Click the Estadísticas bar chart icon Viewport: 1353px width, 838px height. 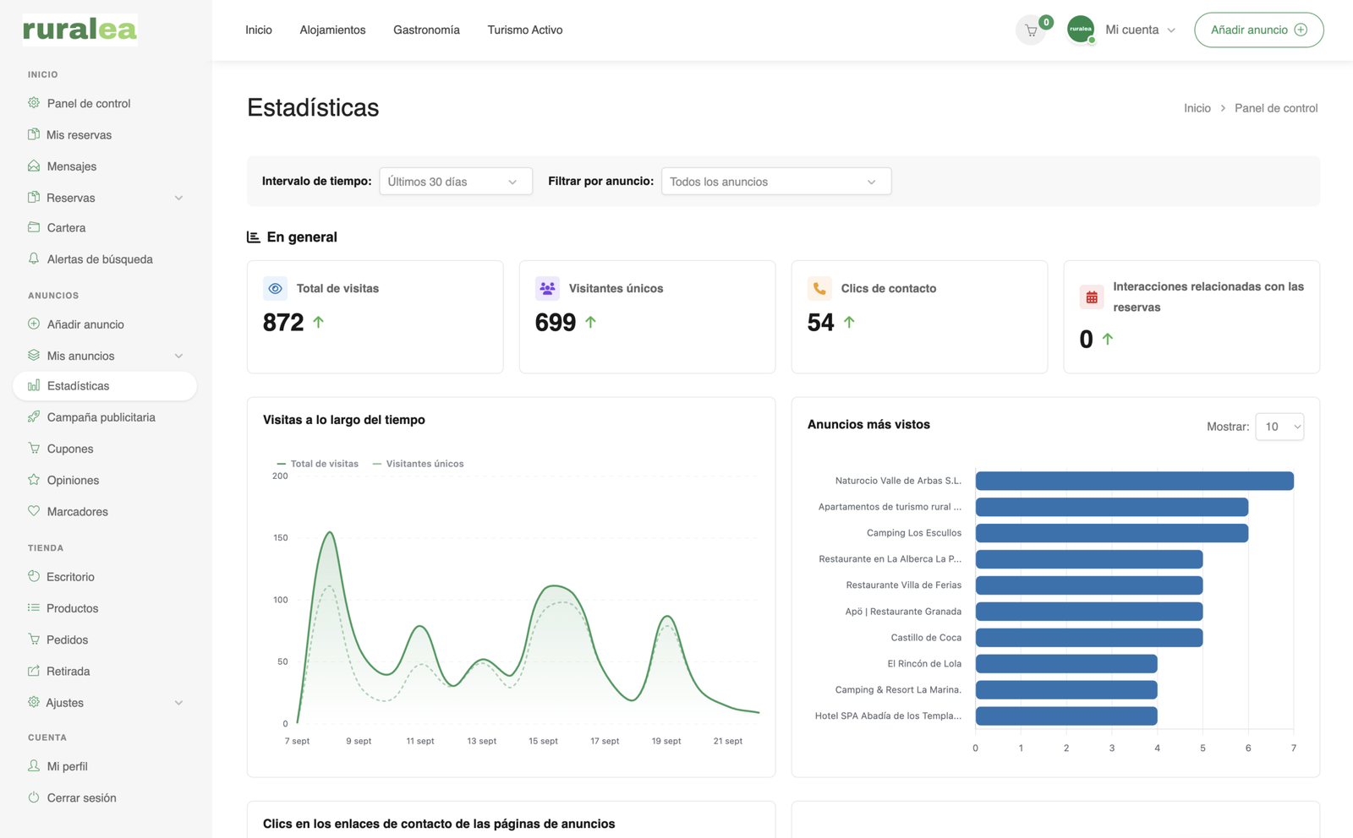(x=34, y=385)
